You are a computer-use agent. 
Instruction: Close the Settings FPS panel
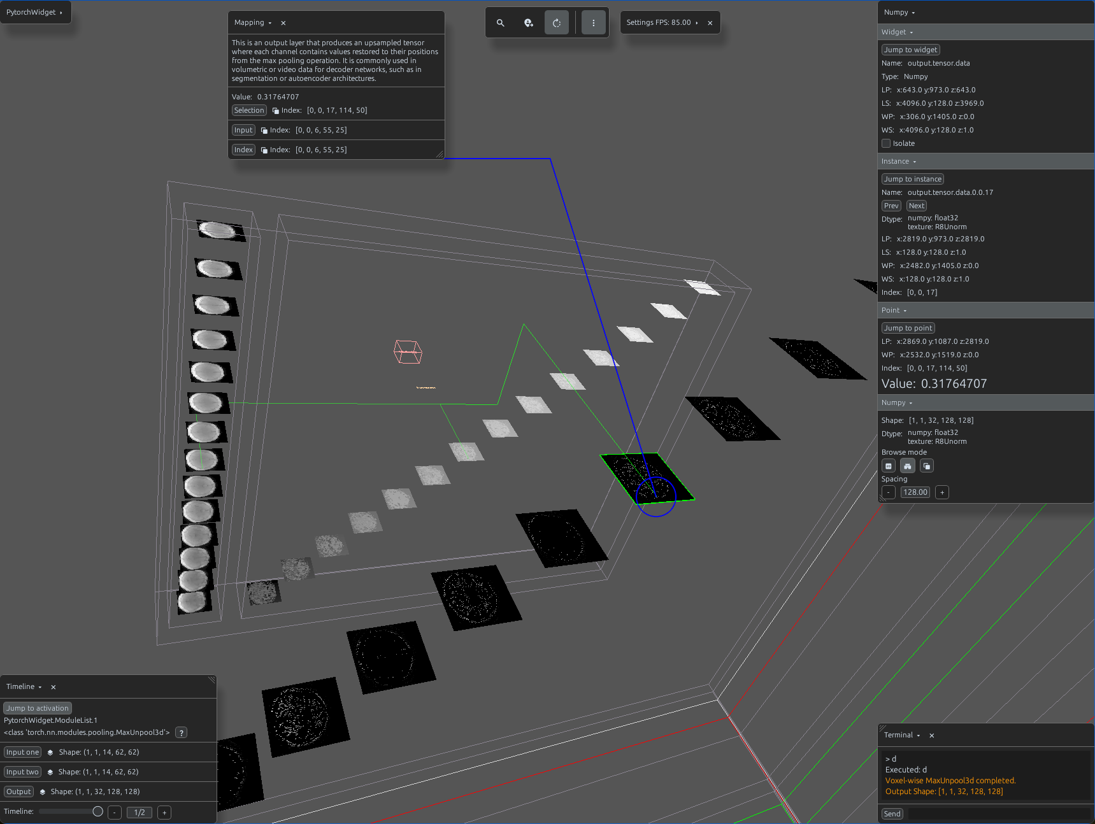point(710,23)
